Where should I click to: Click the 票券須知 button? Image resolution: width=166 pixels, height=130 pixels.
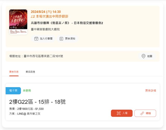click(67, 39)
